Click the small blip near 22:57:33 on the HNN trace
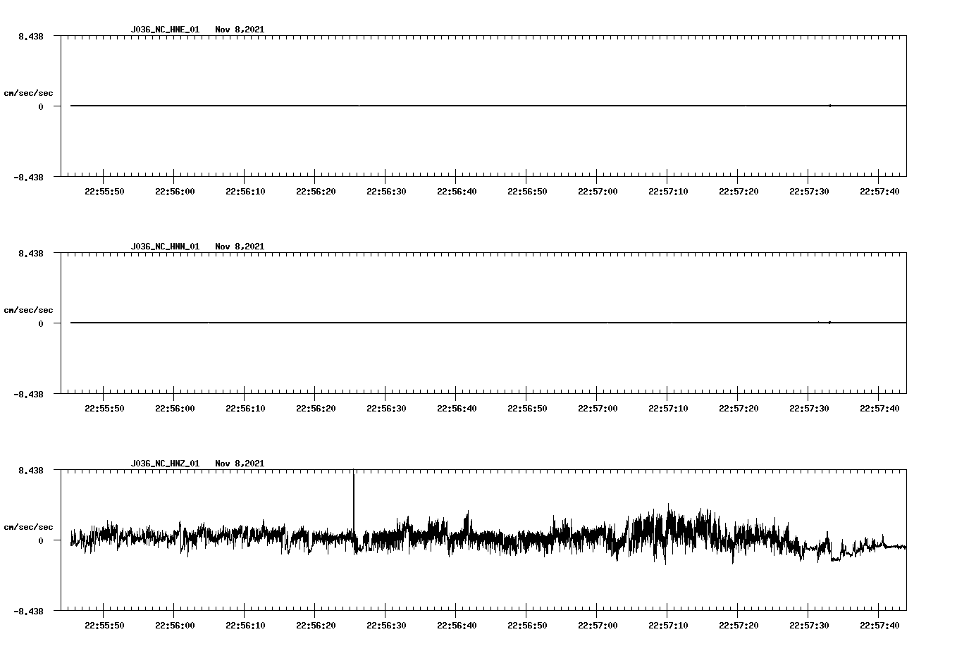 click(x=830, y=323)
